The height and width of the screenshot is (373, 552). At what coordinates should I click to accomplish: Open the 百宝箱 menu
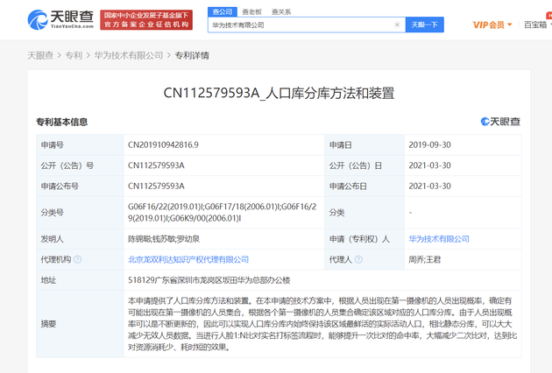[538, 25]
